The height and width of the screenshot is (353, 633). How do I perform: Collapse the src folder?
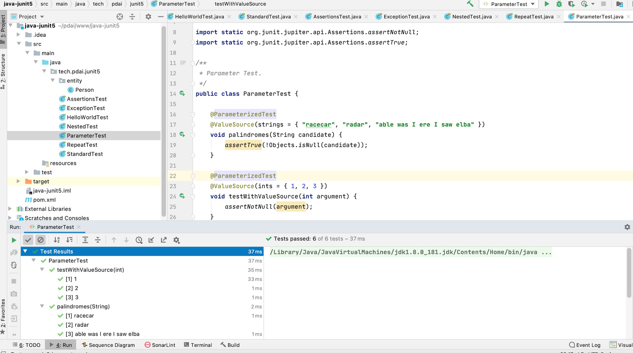(x=19, y=43)
